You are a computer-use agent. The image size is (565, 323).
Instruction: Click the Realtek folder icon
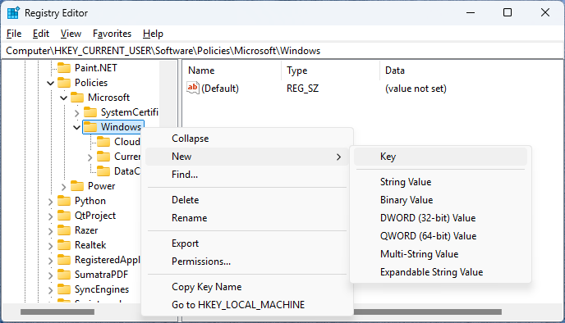click(x=64, y=244)
